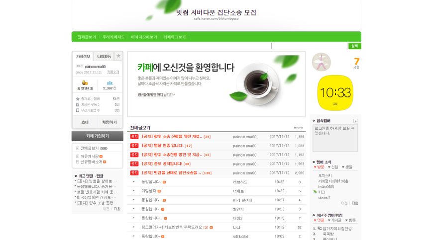Click the green 검색 search button
Image resolution: width=428 pixels, height=240 pixels.
(354, 46)
